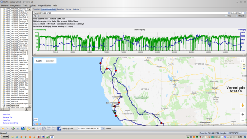The image size is (247, 139).
Task: Click the Chrome taskbar icon
Action: pyautogui.click(x=25, y=137)
